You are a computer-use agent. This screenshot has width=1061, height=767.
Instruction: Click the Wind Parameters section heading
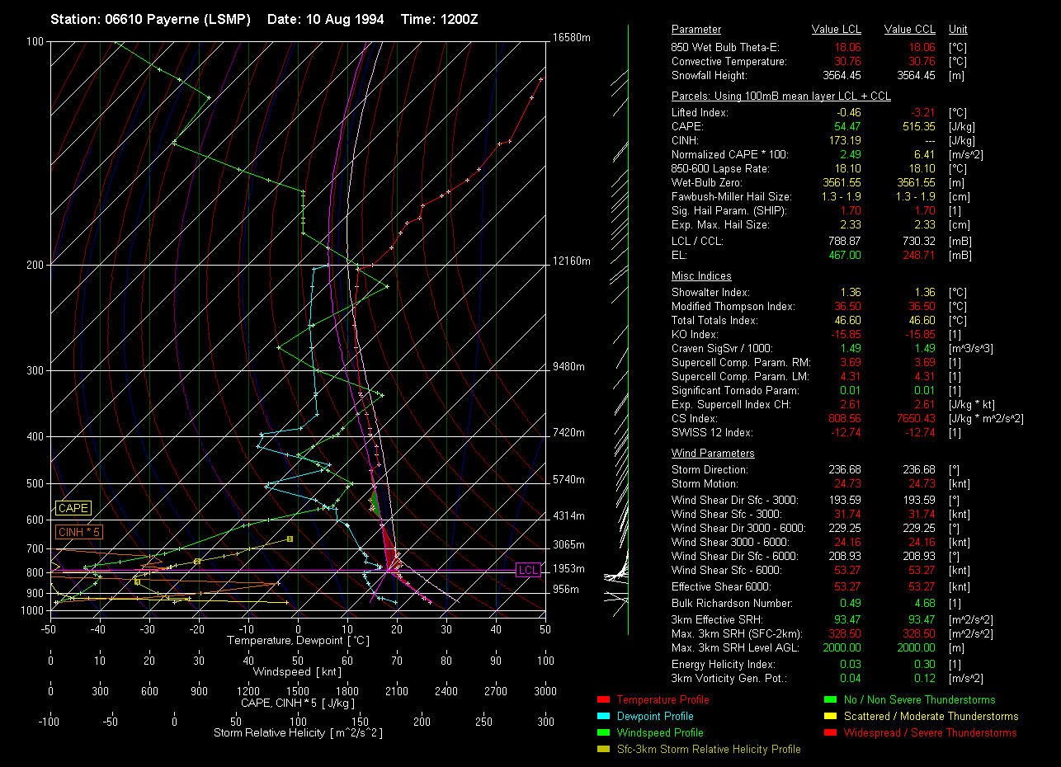coord(713,454)
